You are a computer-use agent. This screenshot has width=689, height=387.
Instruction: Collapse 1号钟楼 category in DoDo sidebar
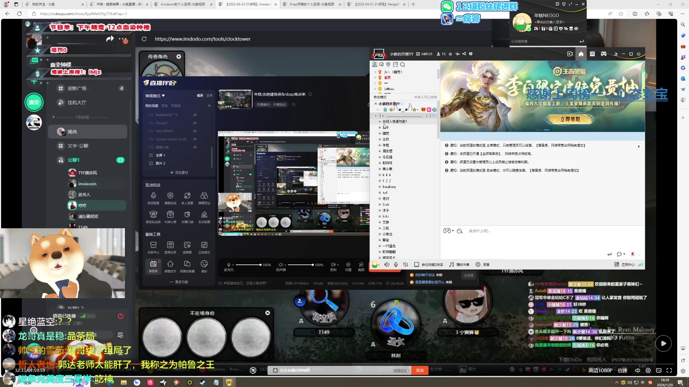[x=53, y=117]
